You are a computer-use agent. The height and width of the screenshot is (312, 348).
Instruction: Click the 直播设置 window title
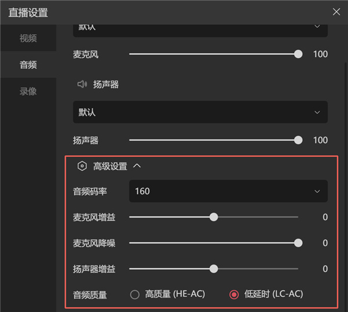28,12
